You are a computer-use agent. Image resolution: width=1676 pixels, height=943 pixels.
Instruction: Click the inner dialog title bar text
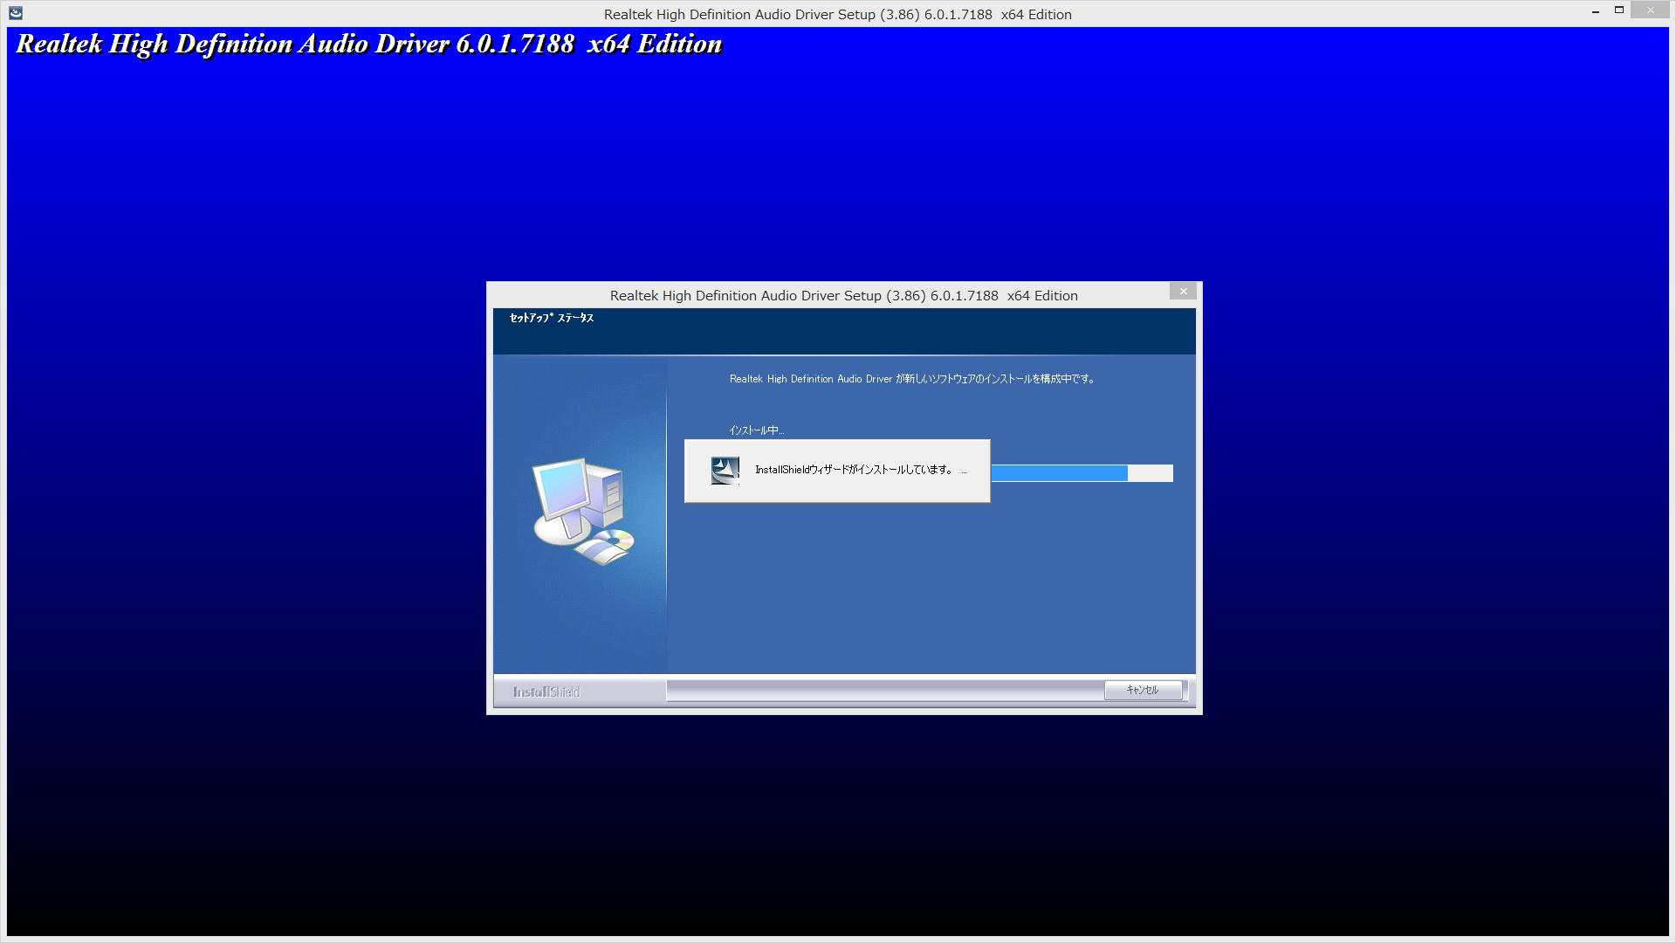pos(843,296)
